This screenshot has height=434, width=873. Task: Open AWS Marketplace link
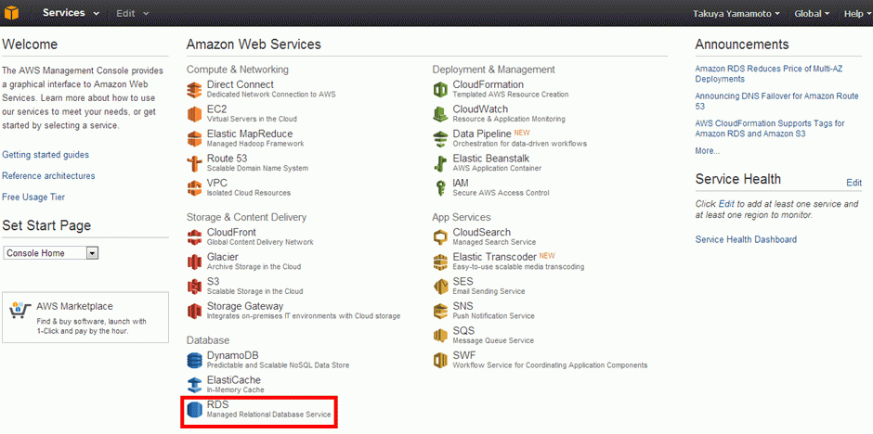click(74, 306)
